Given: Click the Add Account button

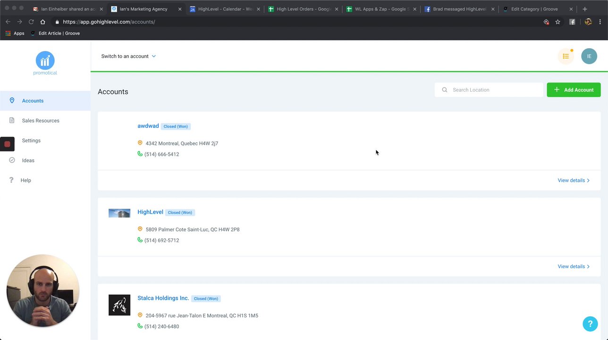Looking at the screenshot, I should click(574, 90).
